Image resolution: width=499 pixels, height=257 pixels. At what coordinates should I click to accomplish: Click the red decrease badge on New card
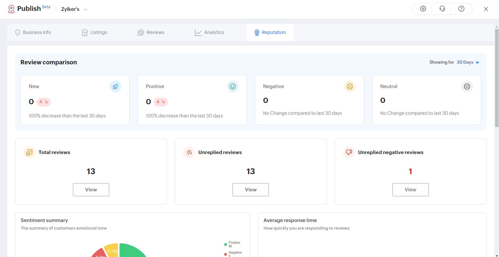44,102
